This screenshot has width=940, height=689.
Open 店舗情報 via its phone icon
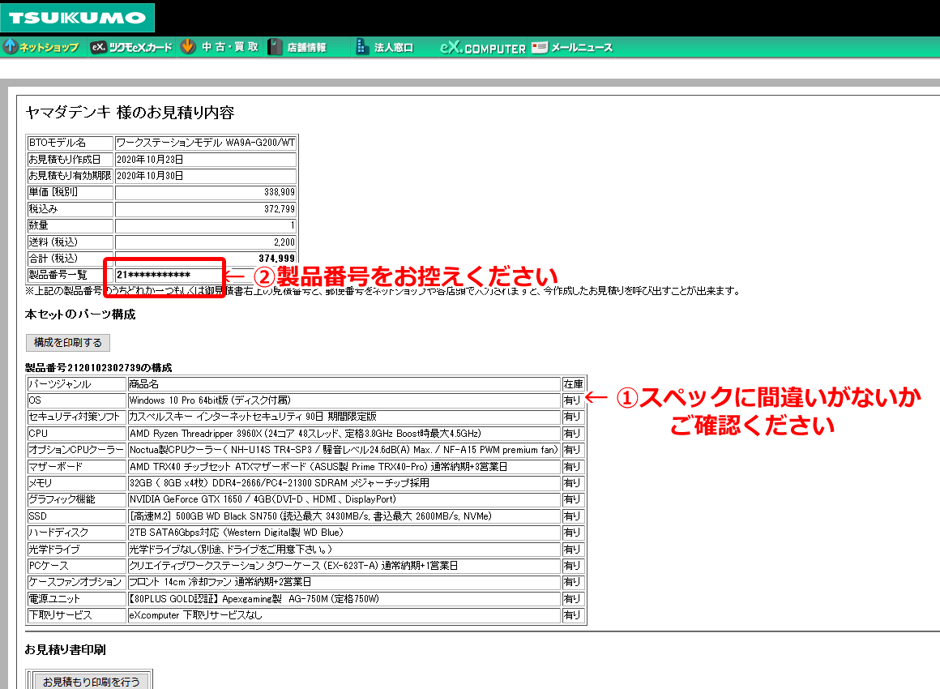[273, 46]
